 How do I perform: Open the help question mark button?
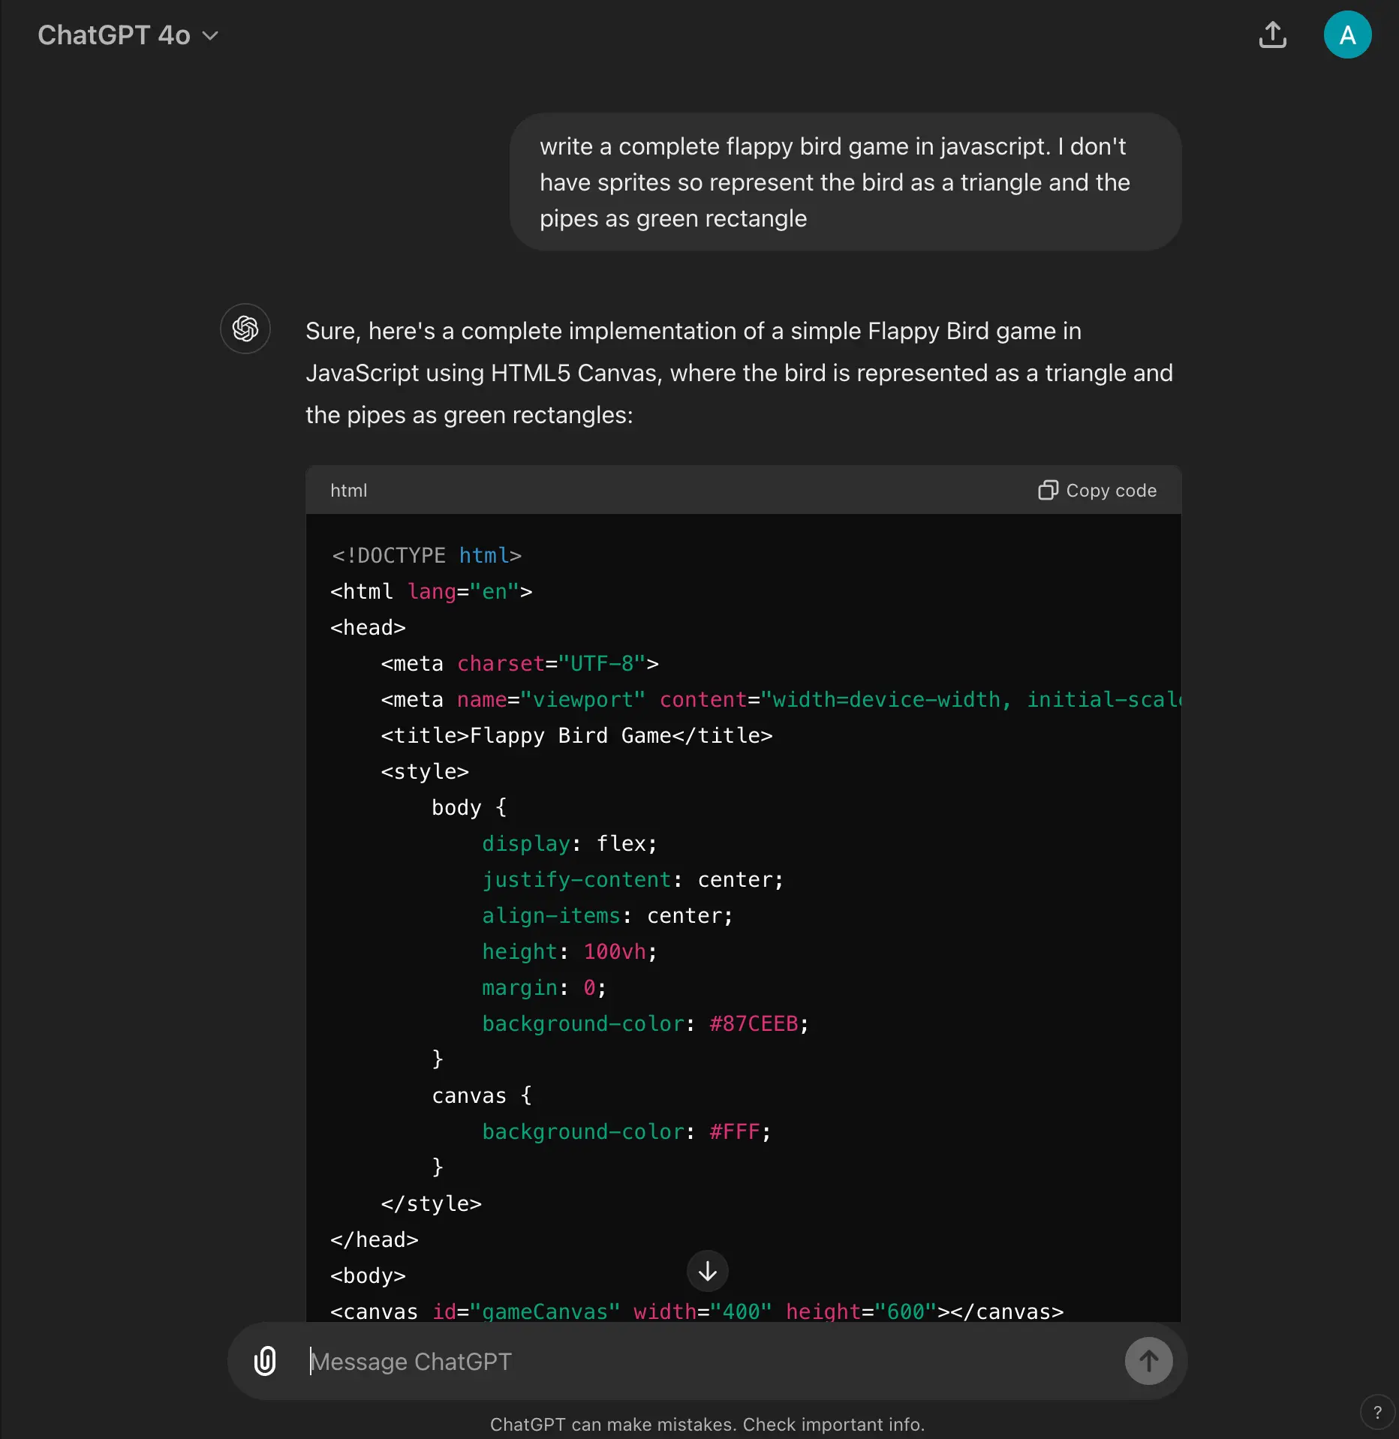[1377, 1413]
